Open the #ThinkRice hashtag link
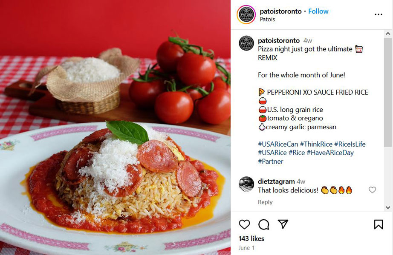 click(316, 144)
